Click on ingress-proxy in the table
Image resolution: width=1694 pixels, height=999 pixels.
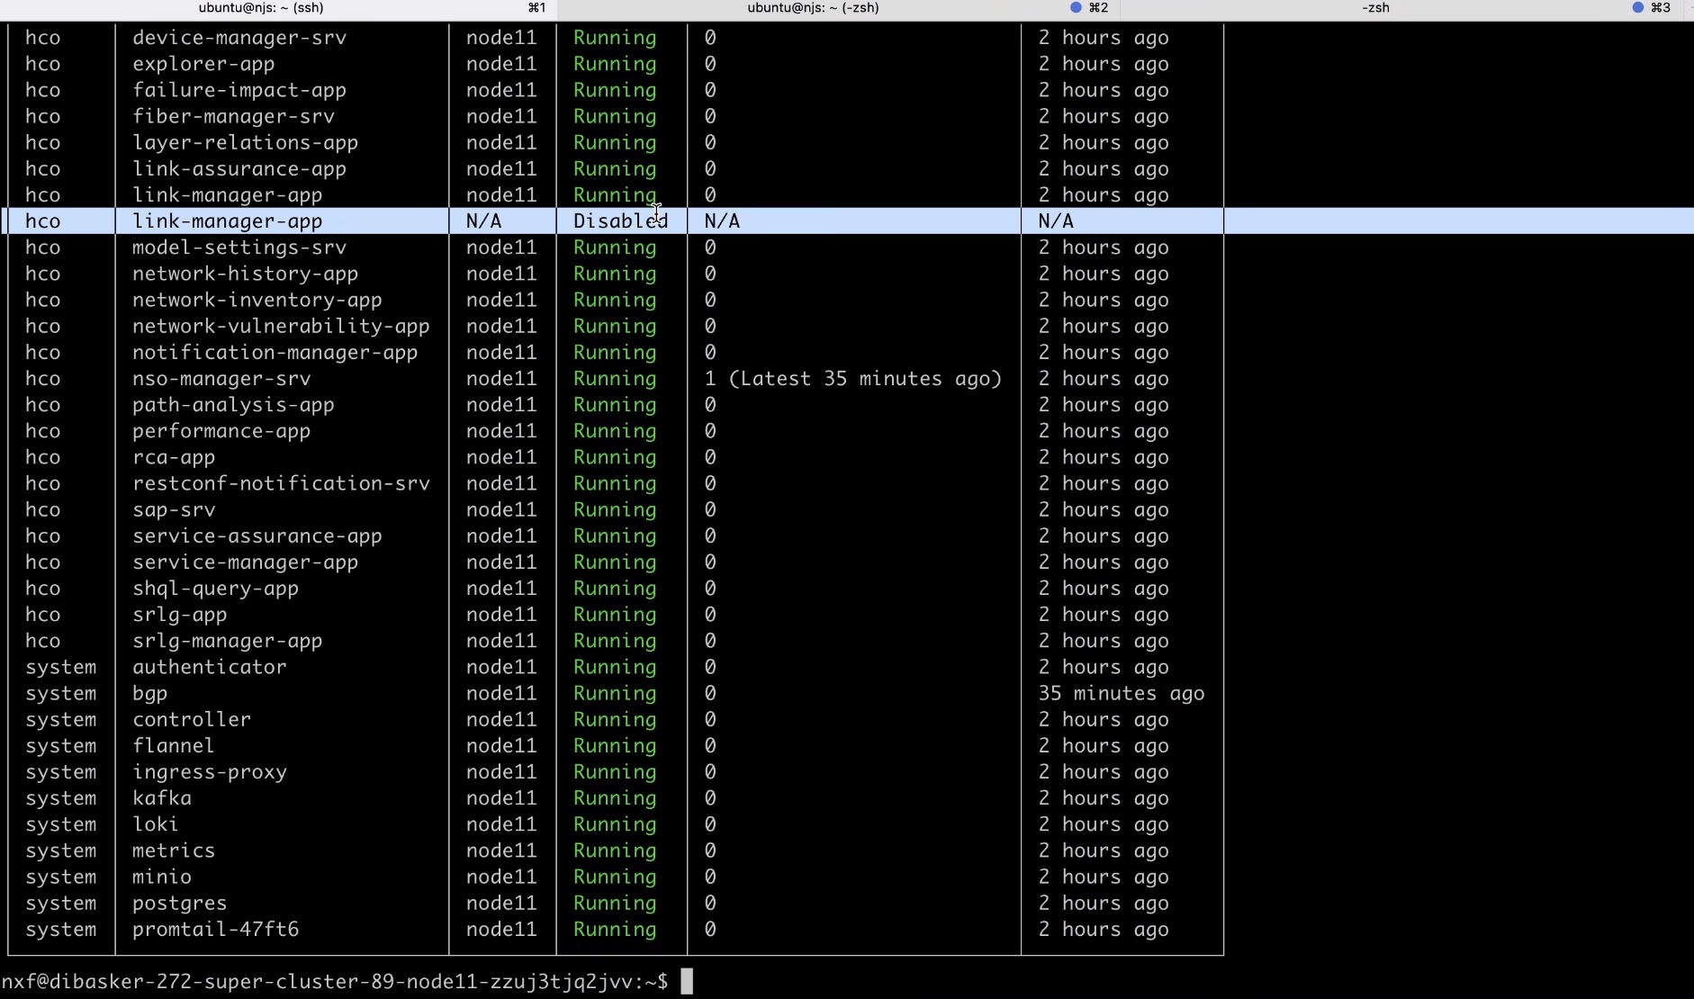[210, 771]
